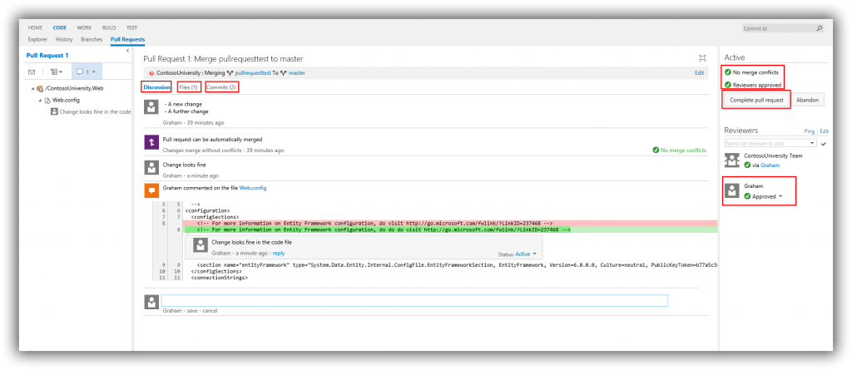
Task: Click the add reviewer checkmark icon
Action: [824, 144]
